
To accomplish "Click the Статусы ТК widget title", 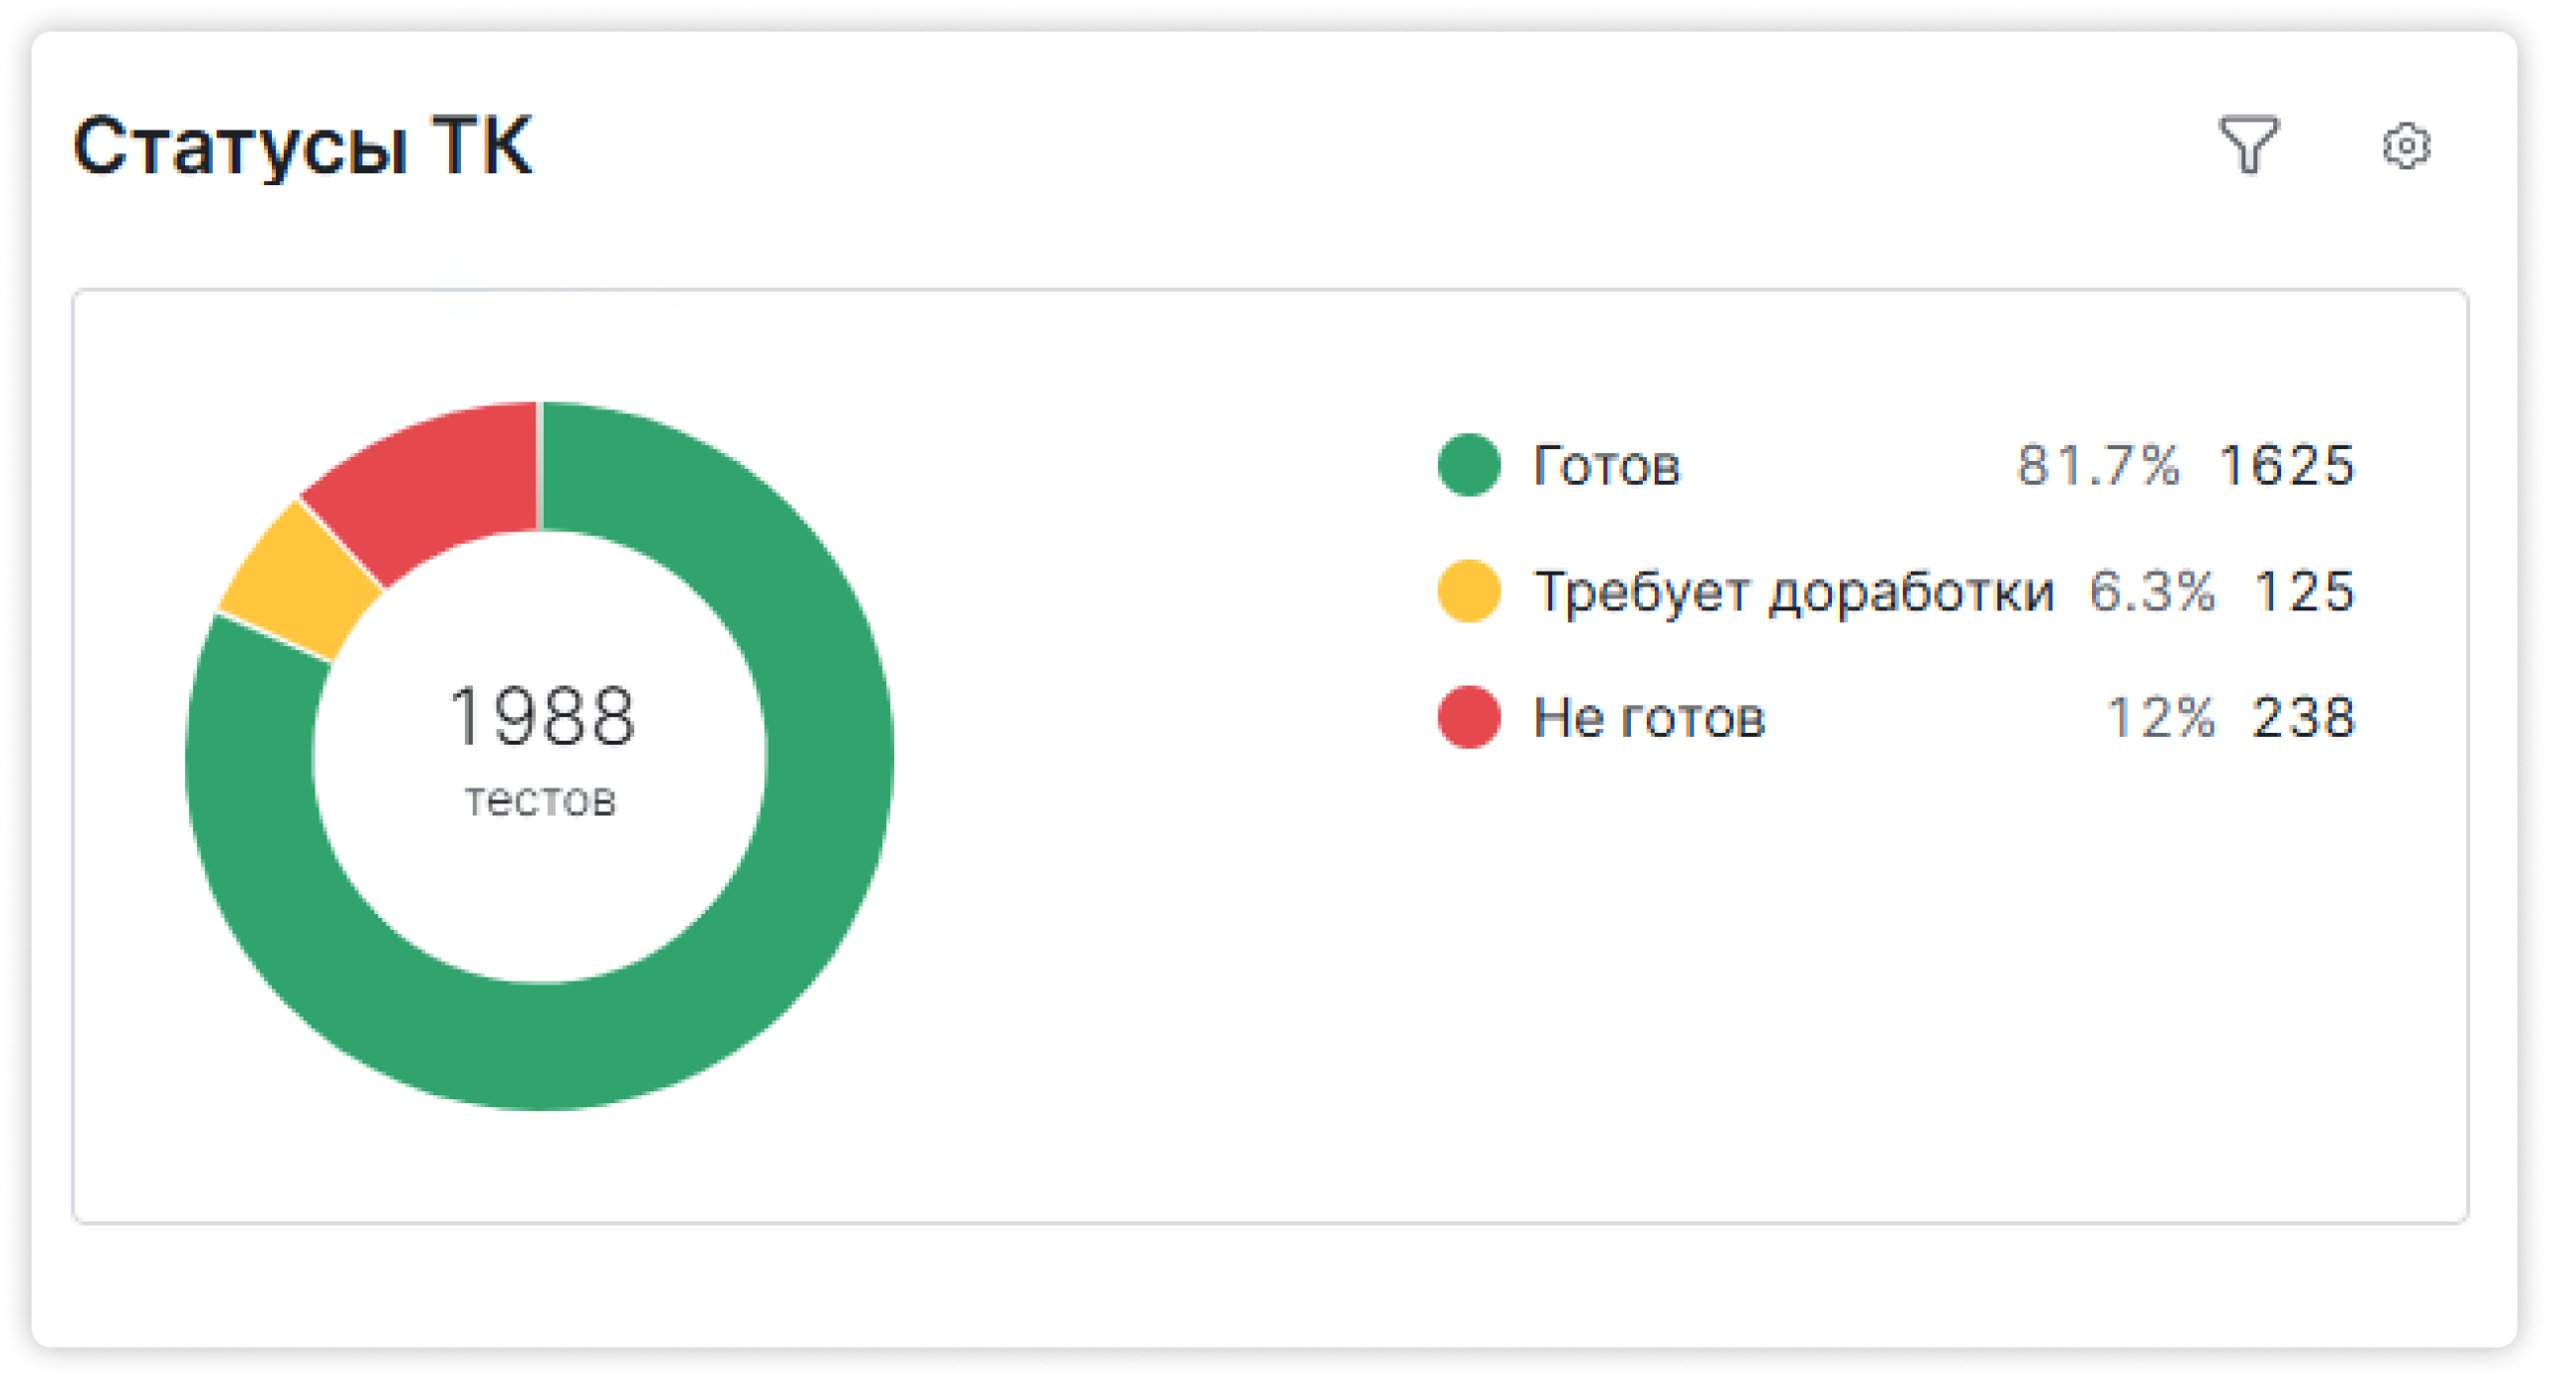I will pos(303,146).
